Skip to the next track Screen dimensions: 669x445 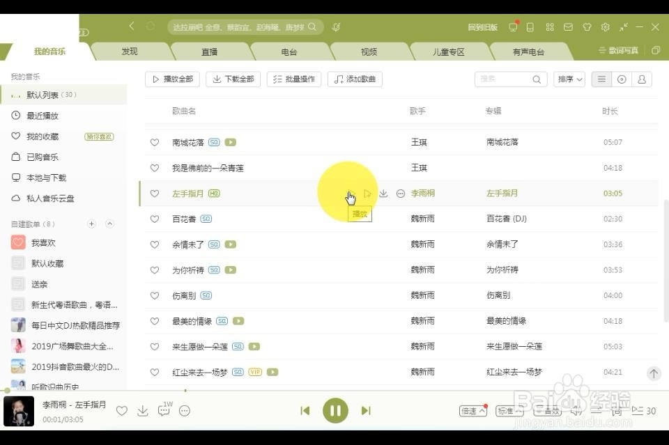pyautogui.click(x=366, y=411)
